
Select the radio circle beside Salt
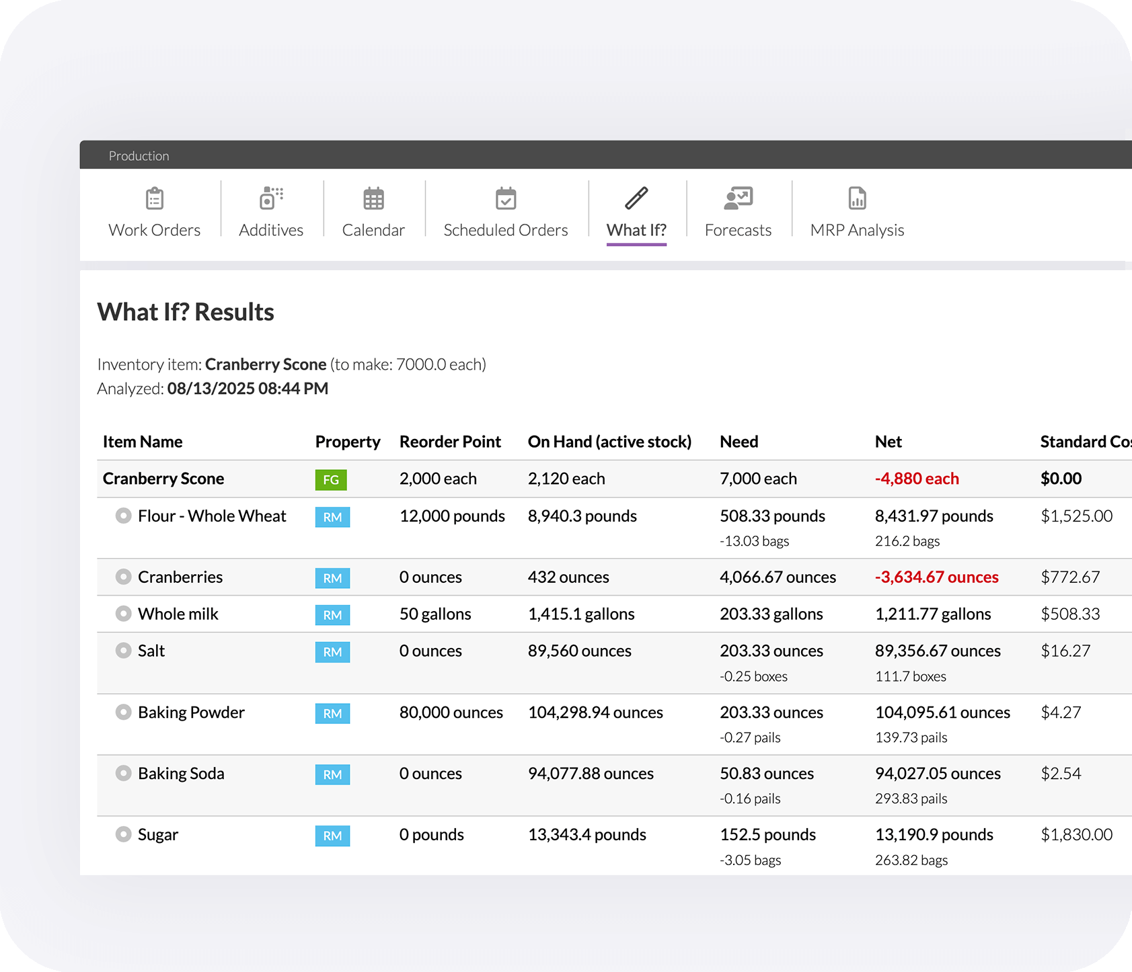coord(123,651)
